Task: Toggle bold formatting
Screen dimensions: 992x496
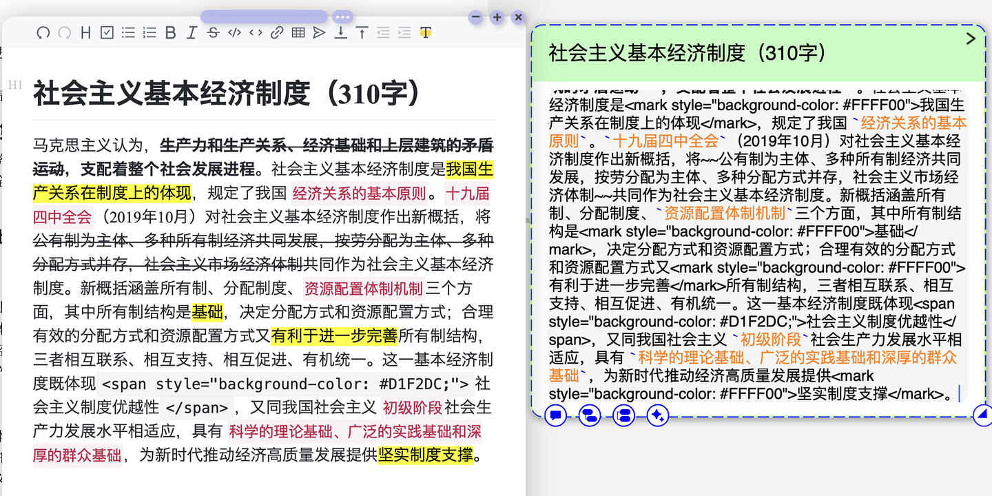Action: (x=171, y=32)
